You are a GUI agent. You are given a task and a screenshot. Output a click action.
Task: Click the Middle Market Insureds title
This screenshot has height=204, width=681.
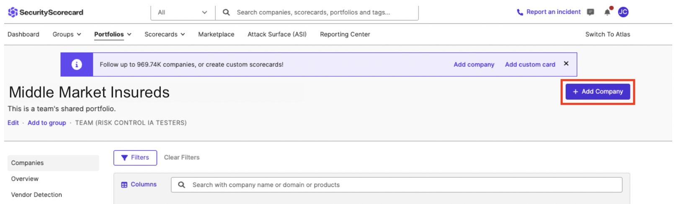[89, 92]
